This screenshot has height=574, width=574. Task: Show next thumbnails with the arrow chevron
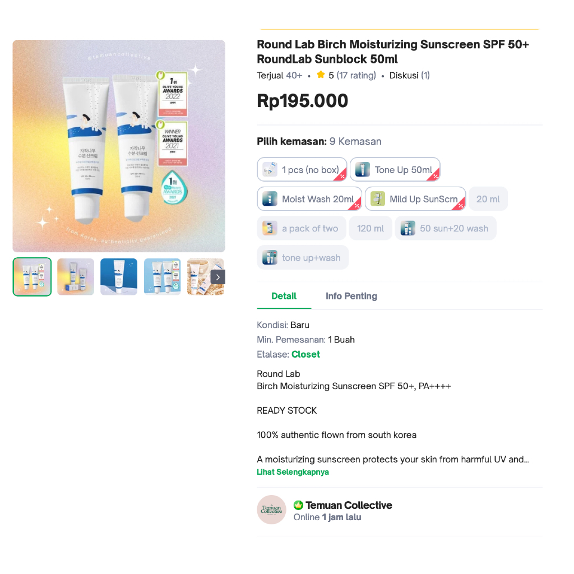click(218, 277)
